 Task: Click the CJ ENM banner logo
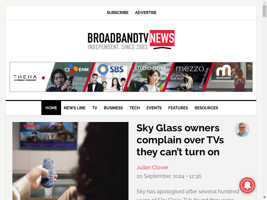click(77, 69)
